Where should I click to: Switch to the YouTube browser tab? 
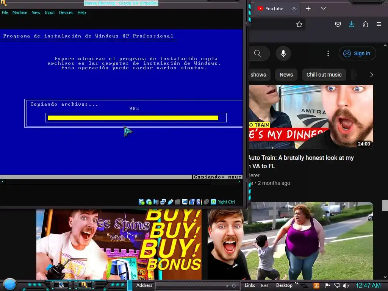click(x=274, y=9)
